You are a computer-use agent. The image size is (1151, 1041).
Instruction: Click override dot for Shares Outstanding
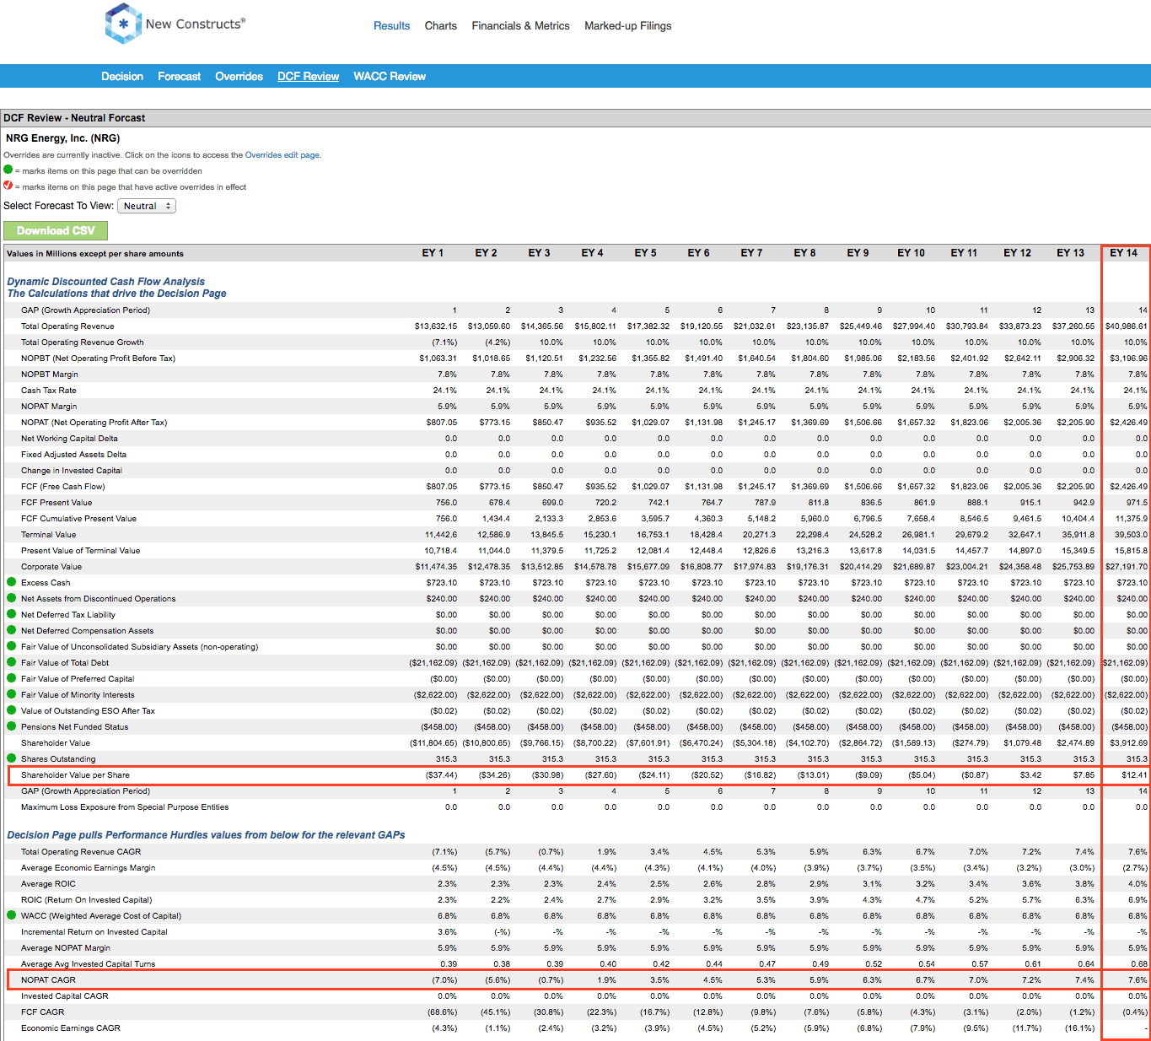(x=12, y=758)
